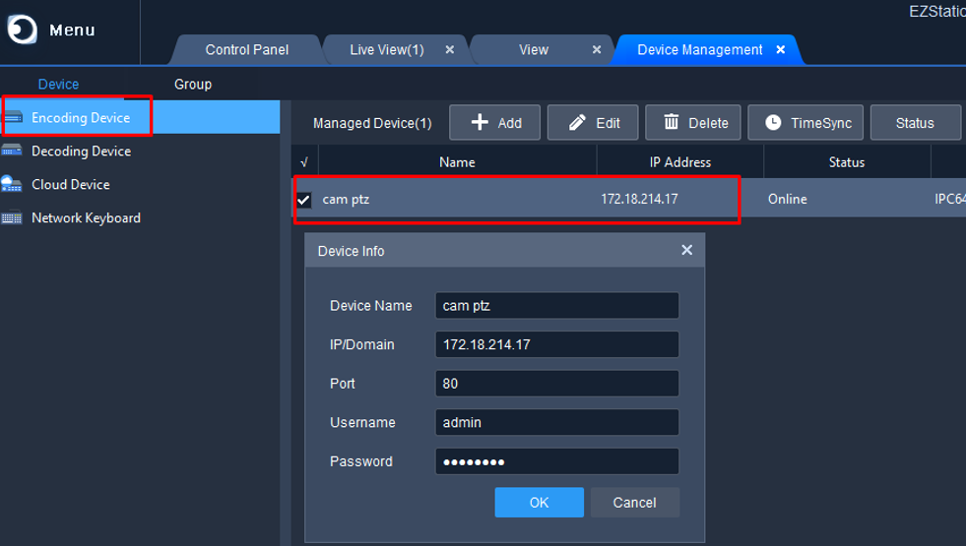Close the Device Management tab
Screen dimensions: 966x546
click(781, 49)
